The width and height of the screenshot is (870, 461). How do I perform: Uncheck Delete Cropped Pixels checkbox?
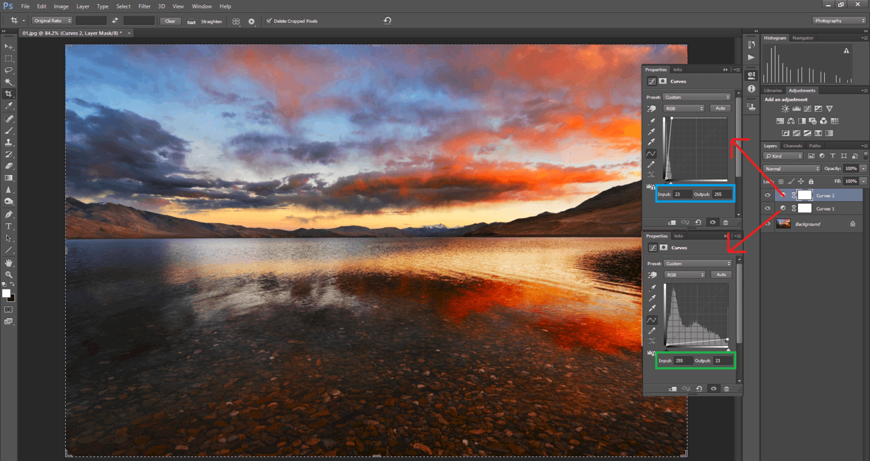tap(269, 21)
